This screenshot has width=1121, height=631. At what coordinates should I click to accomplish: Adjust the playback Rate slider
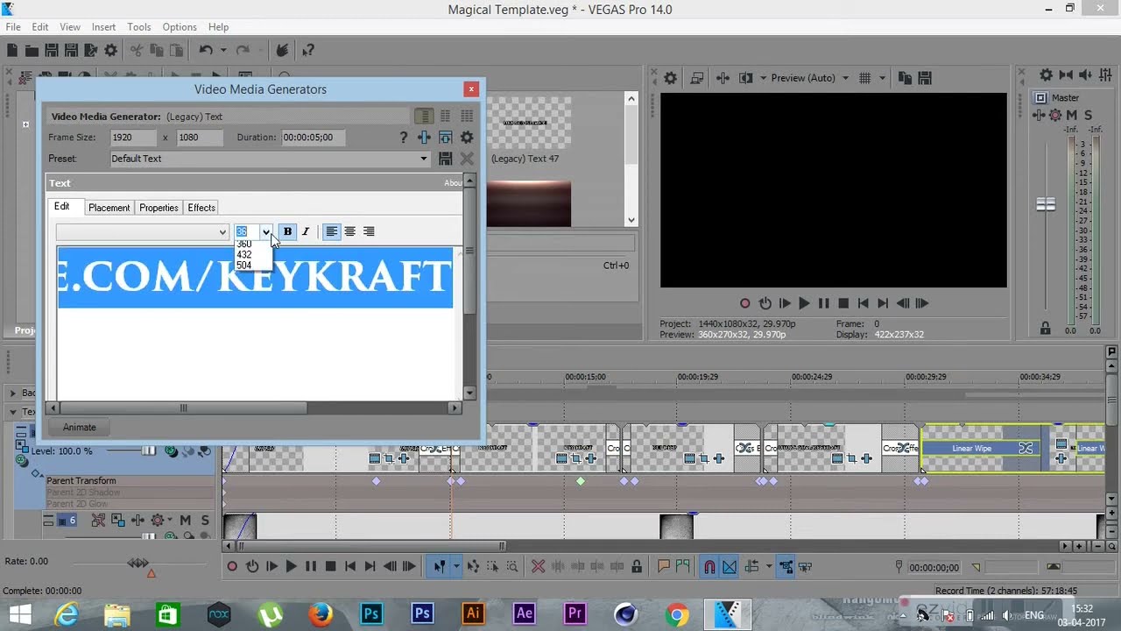(x=138, y=563)
